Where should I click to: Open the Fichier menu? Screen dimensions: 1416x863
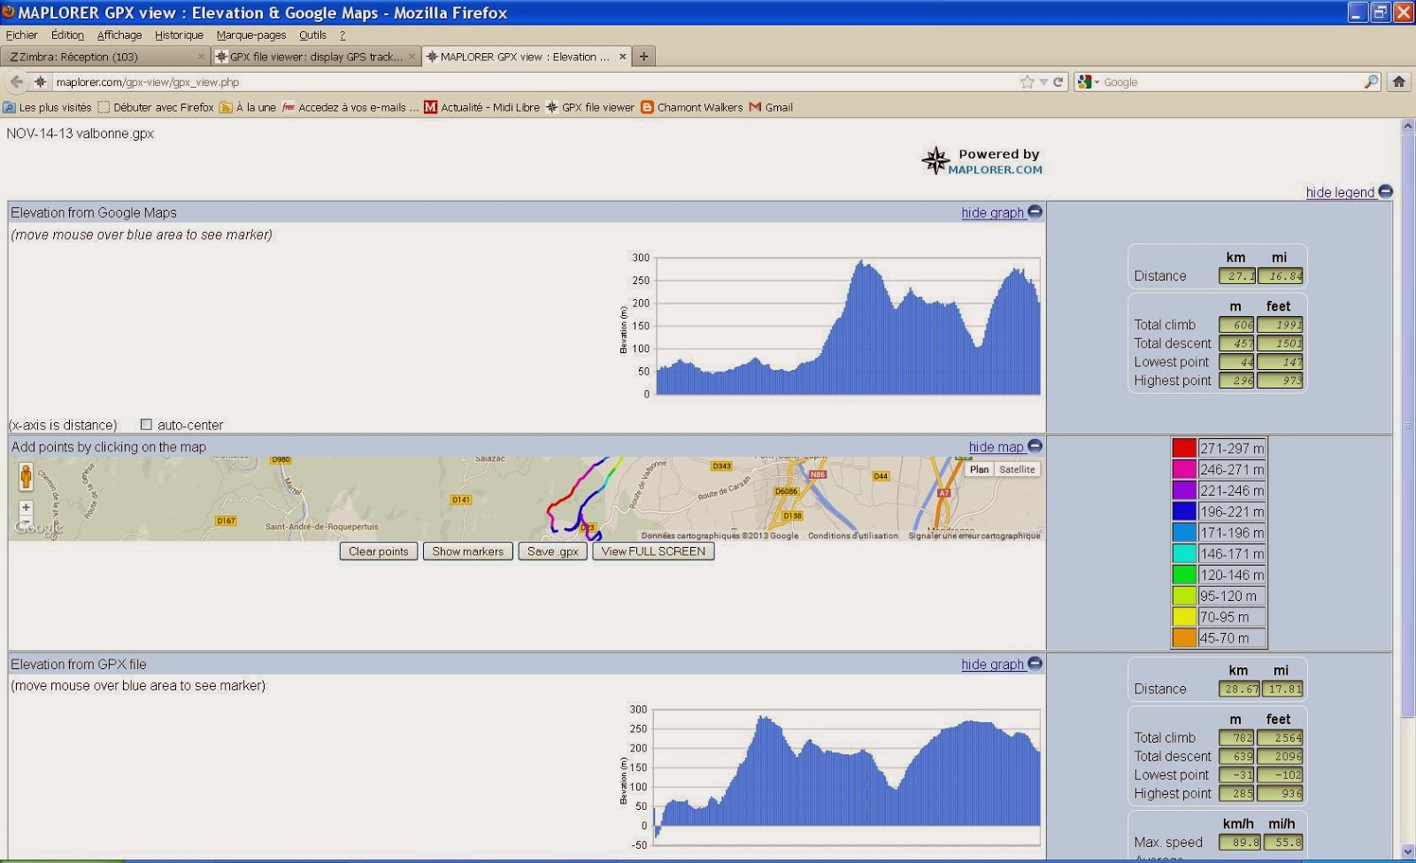point(22,35)
